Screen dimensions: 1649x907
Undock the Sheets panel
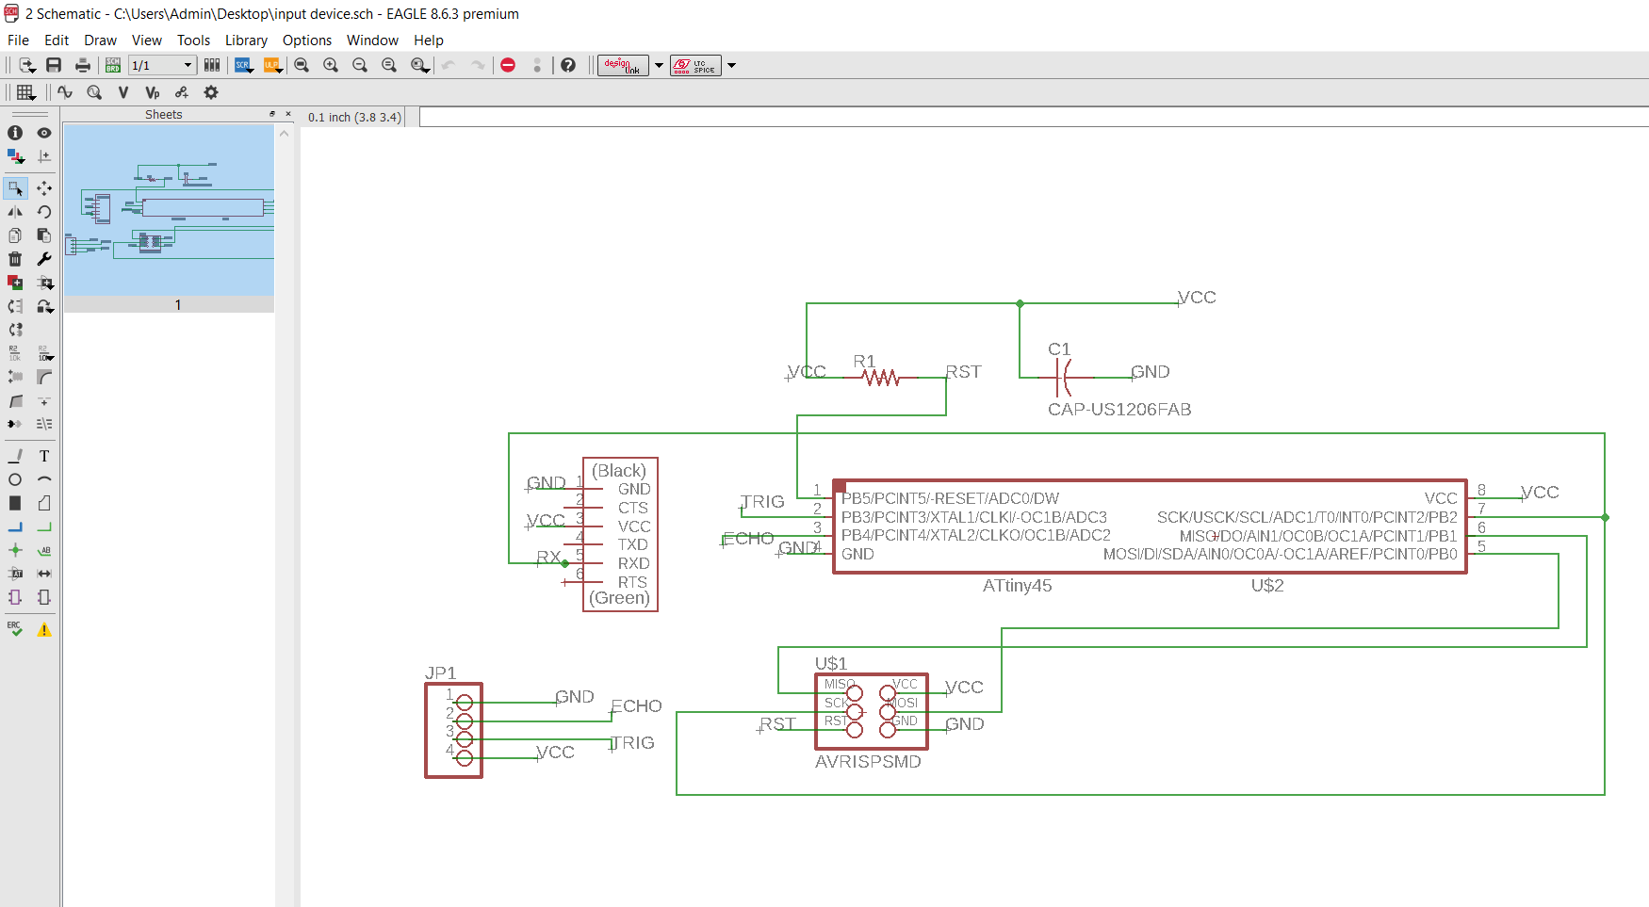point(272,114)
